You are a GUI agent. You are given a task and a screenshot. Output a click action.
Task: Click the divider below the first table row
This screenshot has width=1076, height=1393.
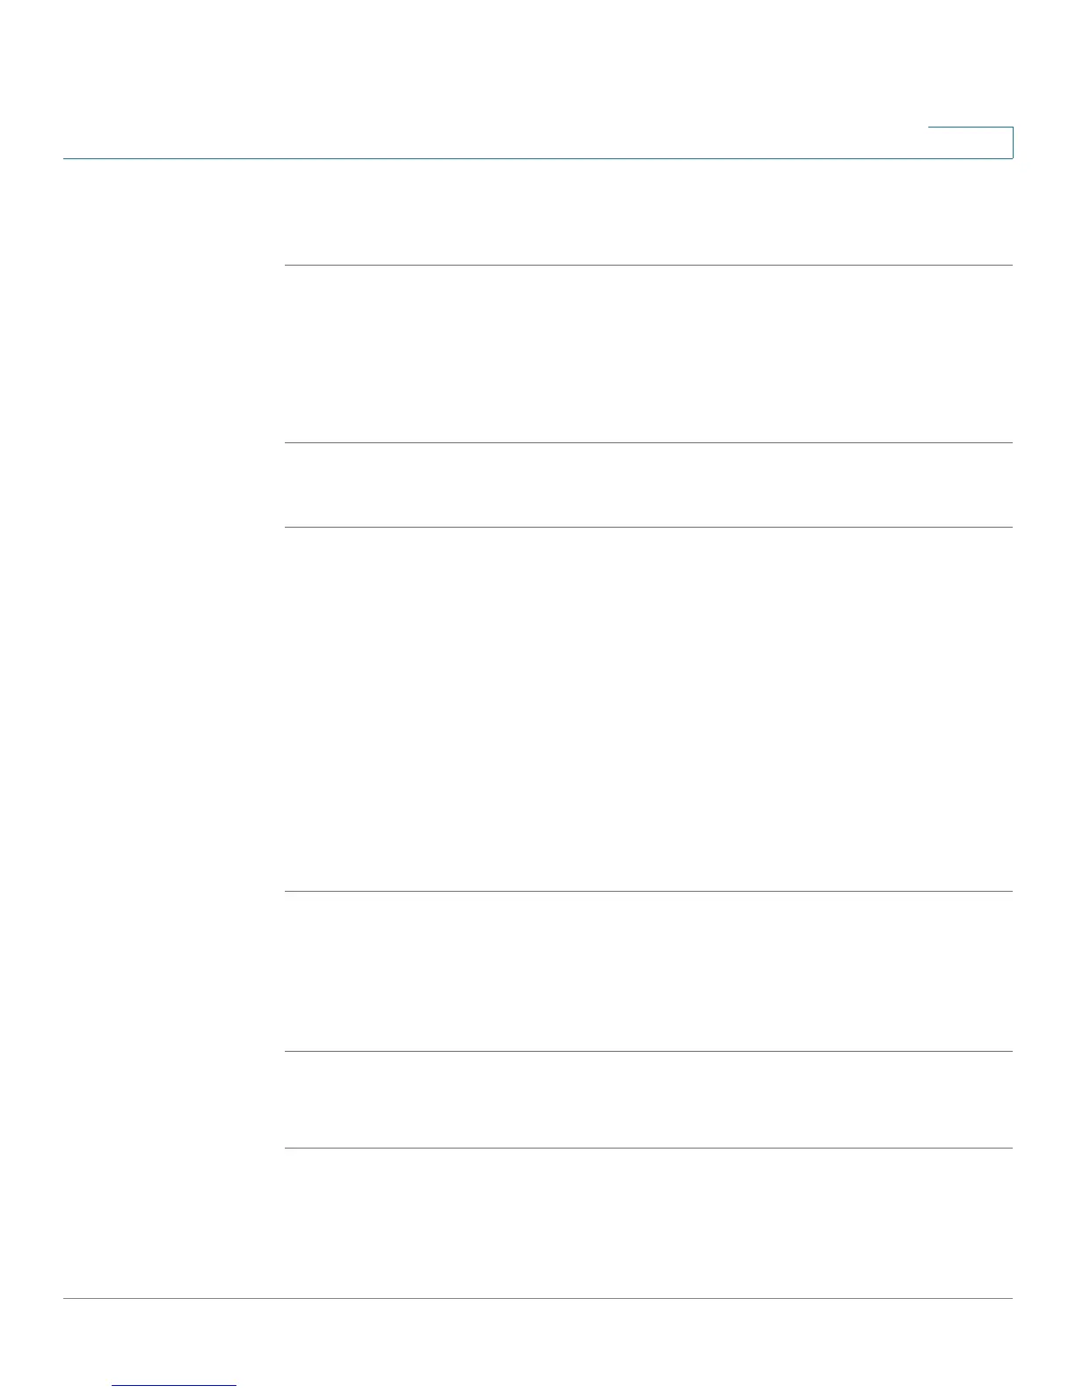coord(649,442)
